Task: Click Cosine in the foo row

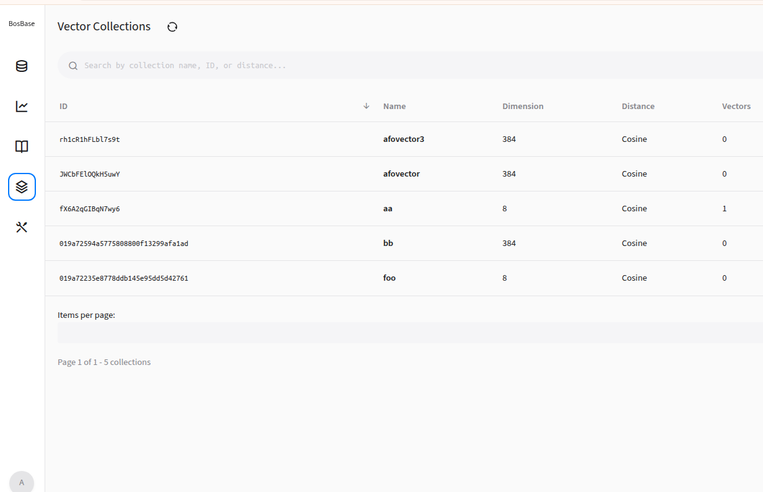Action: click(x=634, y=278)
